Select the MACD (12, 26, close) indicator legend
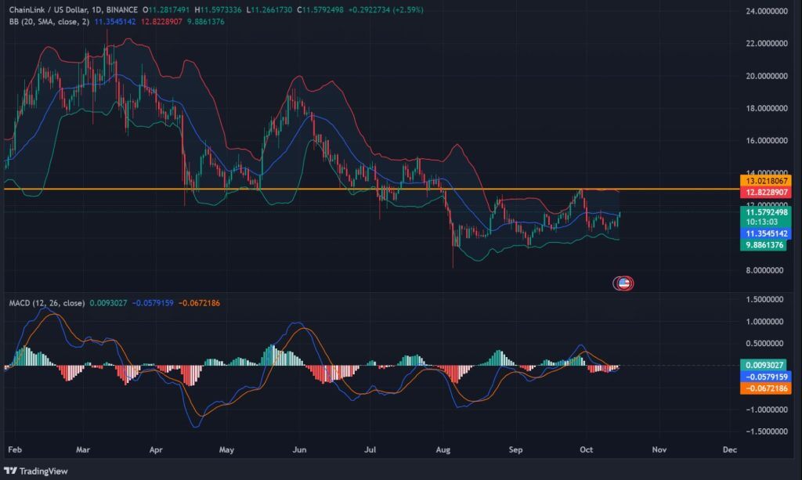This screenshot has width=802, height=480. 45,302
